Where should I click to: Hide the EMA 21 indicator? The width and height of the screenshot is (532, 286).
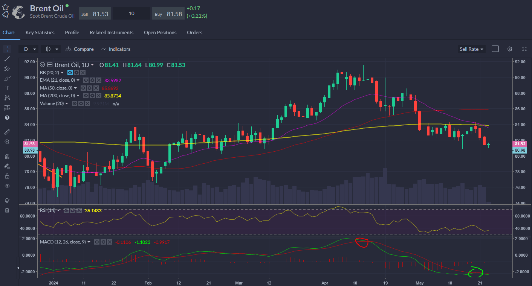tap(86, 80)
